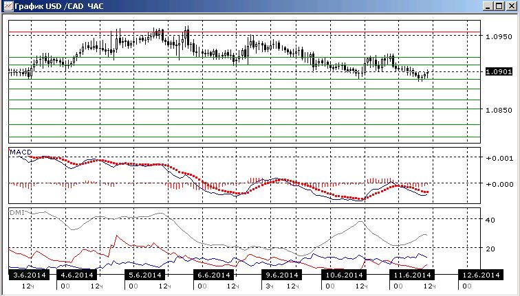Click the 00 hour label under 12.6.2014

click(x=466, y=286)
